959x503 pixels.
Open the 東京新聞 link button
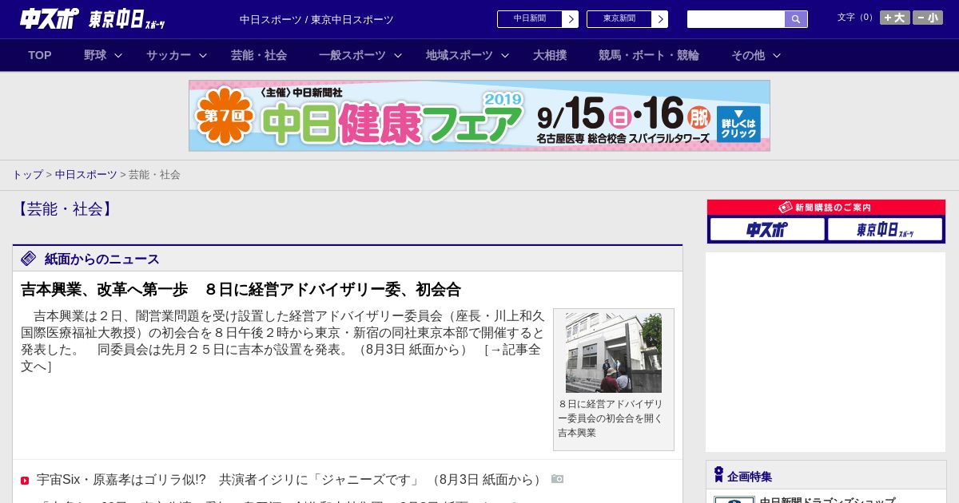[619, 19]
